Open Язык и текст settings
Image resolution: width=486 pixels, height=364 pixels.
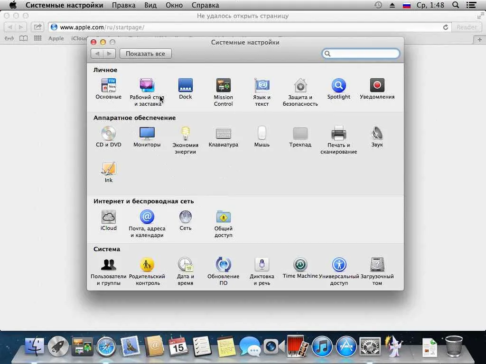click(262, 92)
